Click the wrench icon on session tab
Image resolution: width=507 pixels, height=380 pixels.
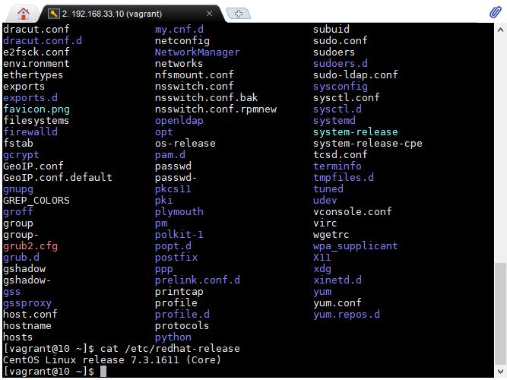(x=54, y=14)
